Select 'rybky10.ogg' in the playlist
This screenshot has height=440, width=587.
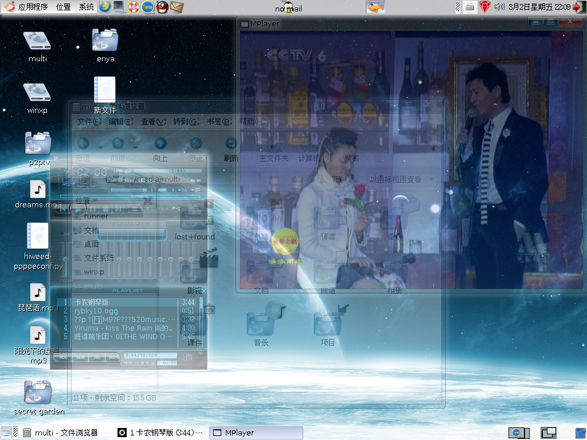(x=96, y=311)
